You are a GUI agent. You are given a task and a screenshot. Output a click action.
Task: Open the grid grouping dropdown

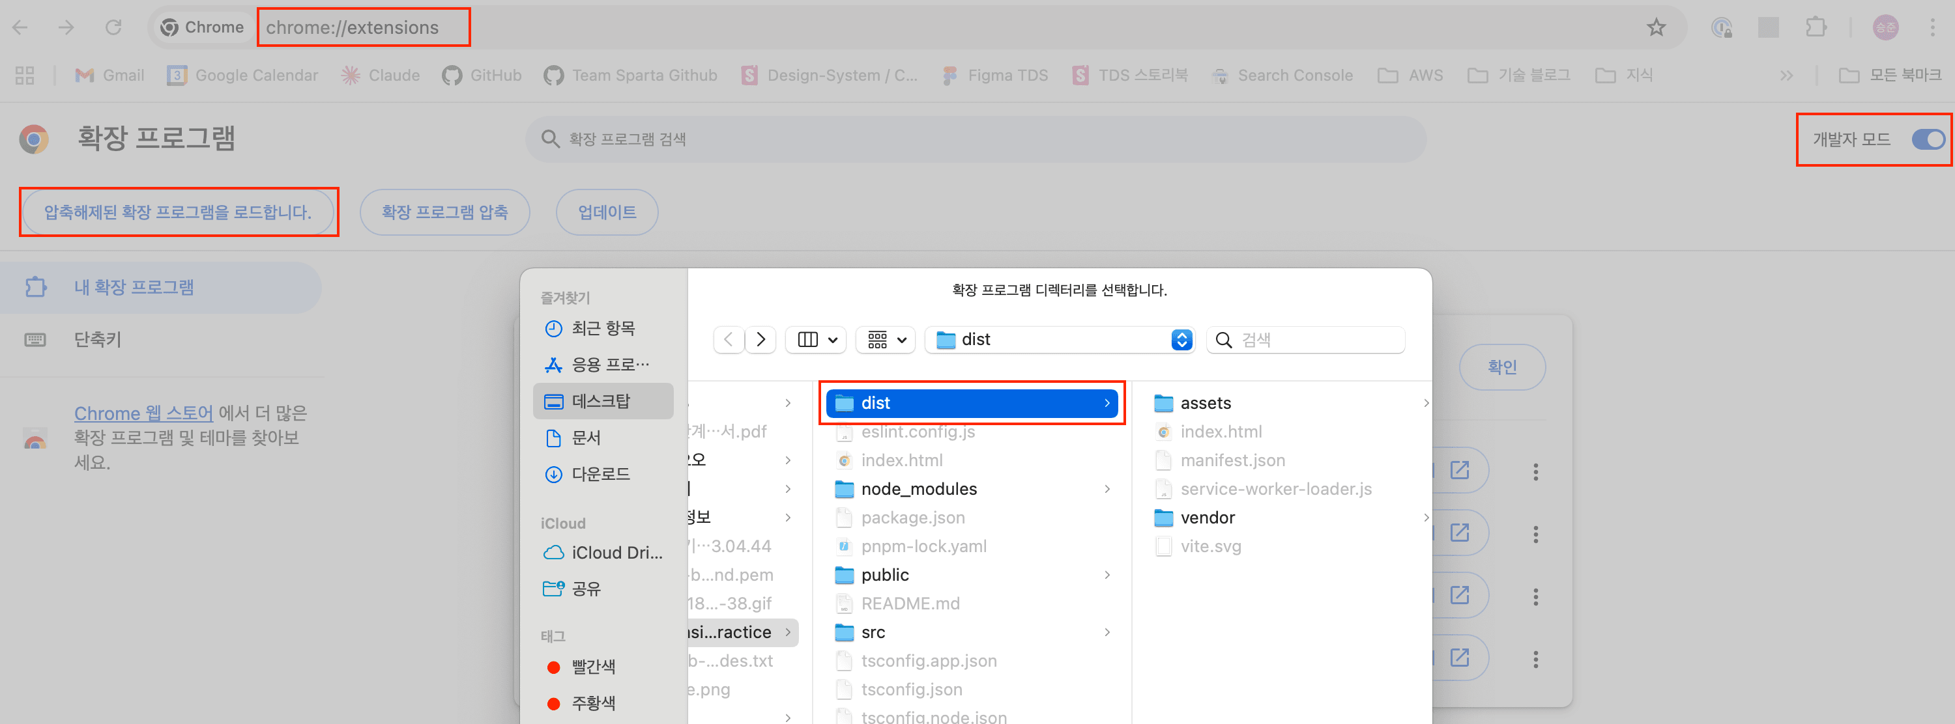[886, 340]
